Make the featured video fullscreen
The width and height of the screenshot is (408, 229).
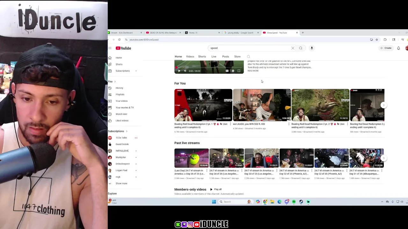pos(239,71)
